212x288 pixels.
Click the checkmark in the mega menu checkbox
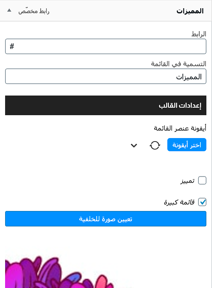point(203,202)
